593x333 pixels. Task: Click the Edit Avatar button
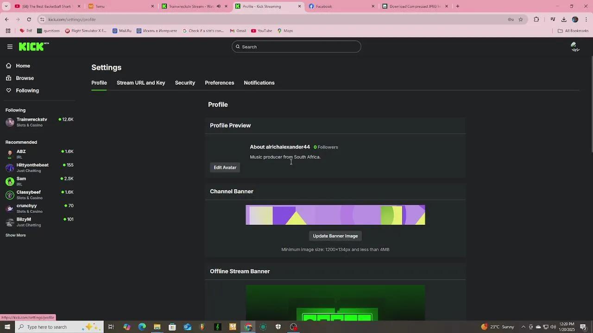coord(225,167)
